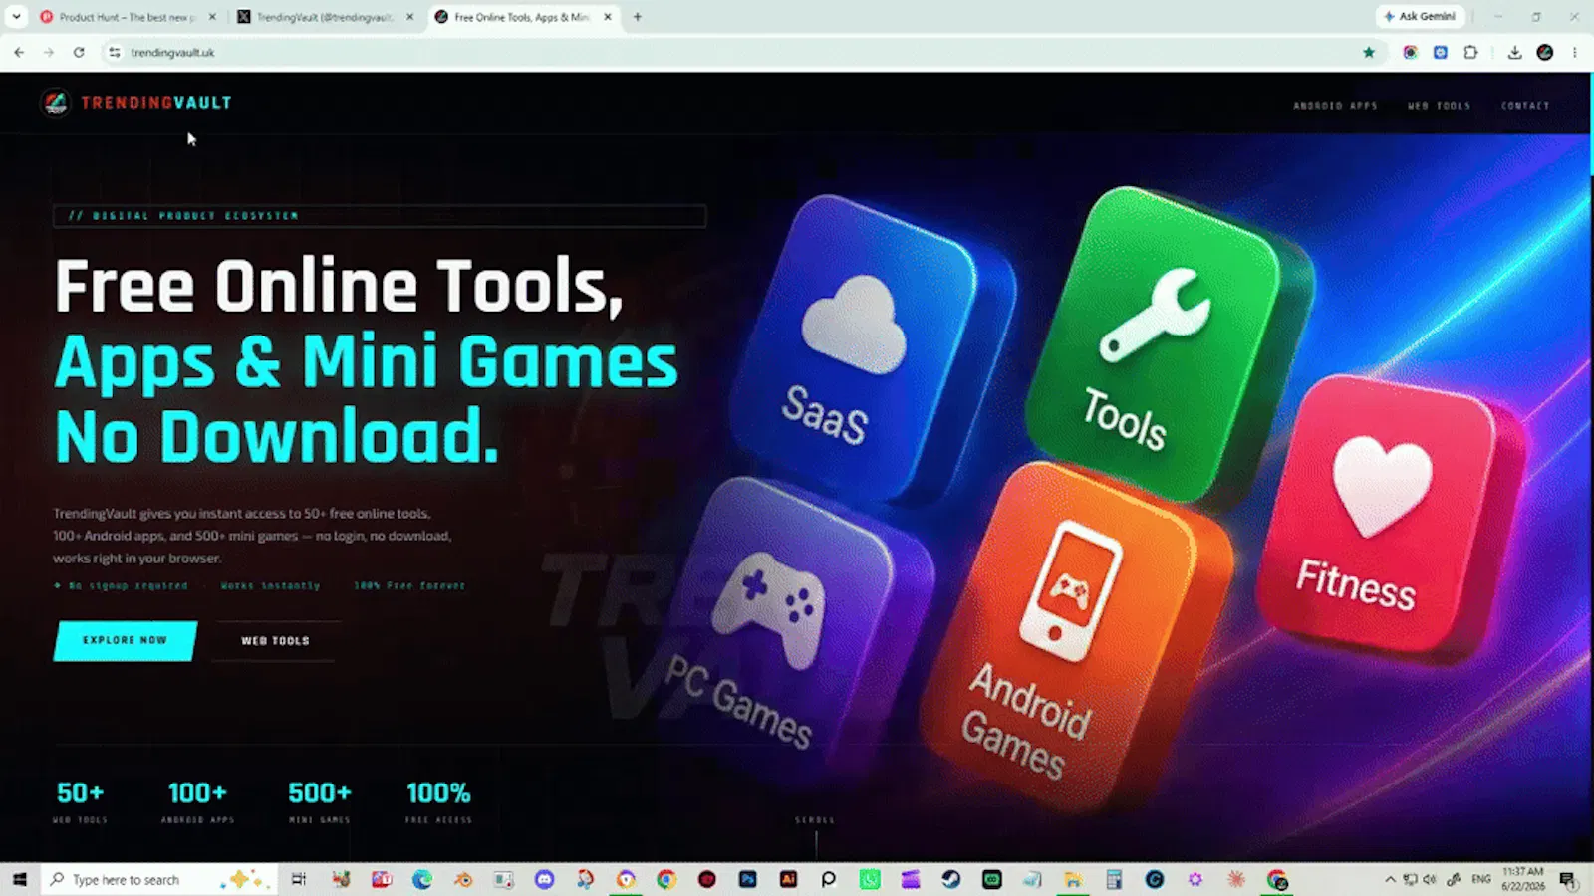Click the page vertical scrollbar thumb
This screenshot has height=896, width=1594.
(1590, 124)
